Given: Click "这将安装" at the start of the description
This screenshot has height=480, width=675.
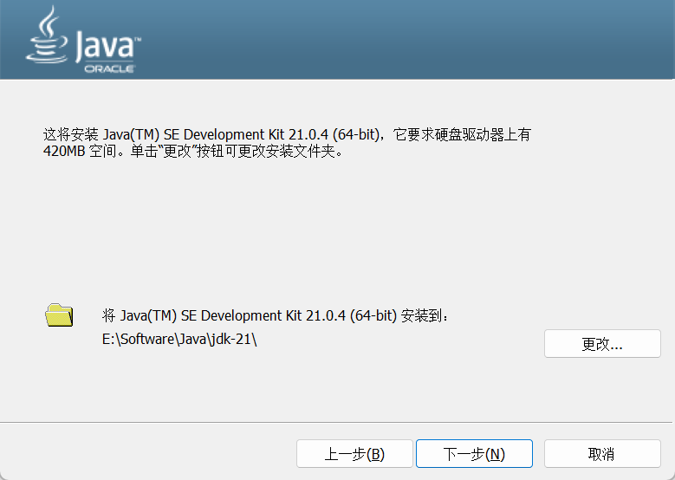Looking at the screenshot, I should pos(71,135).
